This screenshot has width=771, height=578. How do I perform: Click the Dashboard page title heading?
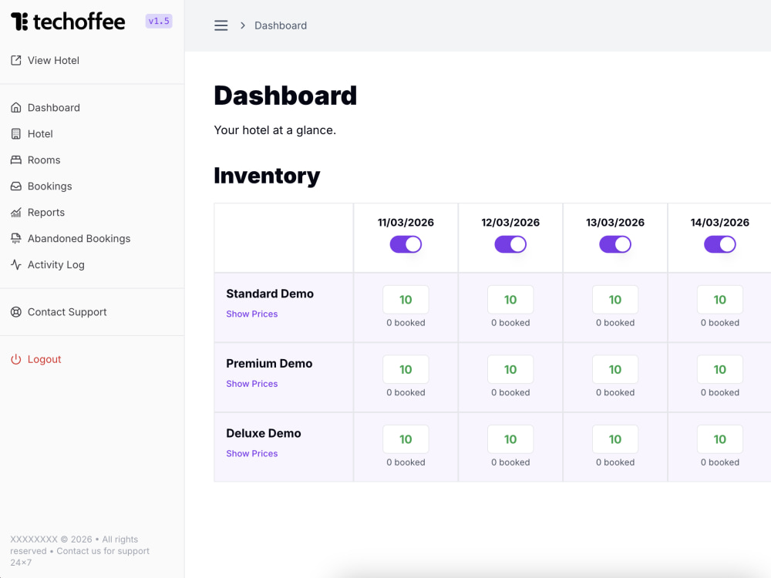click(x=285, y=96)
